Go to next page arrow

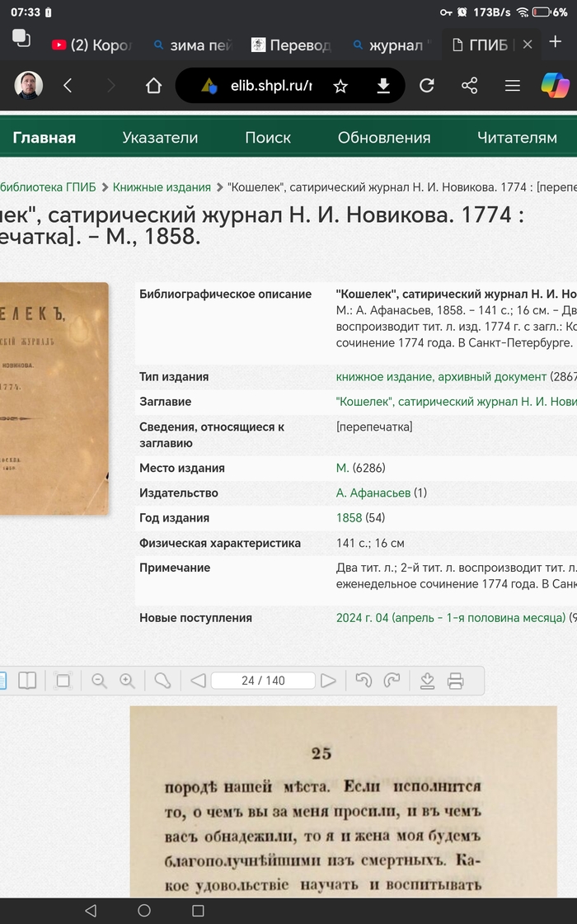point(328,681)
